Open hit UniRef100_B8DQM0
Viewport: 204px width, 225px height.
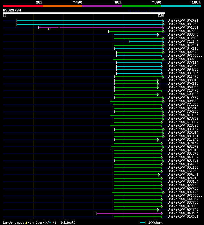183,35
